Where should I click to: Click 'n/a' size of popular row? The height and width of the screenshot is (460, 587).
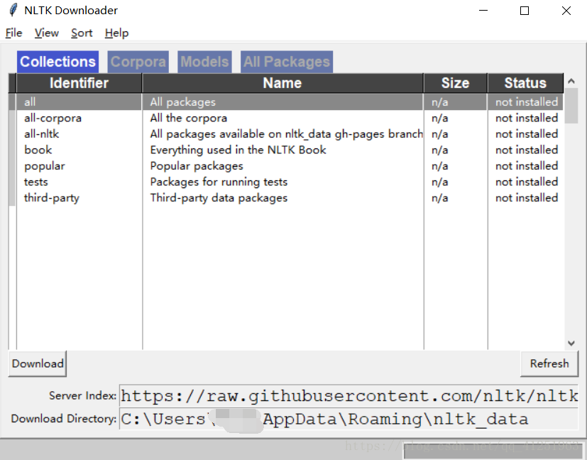tap(440, 166)
